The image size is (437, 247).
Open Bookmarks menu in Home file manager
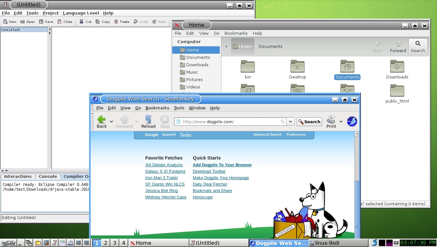(x=236, y=33)
